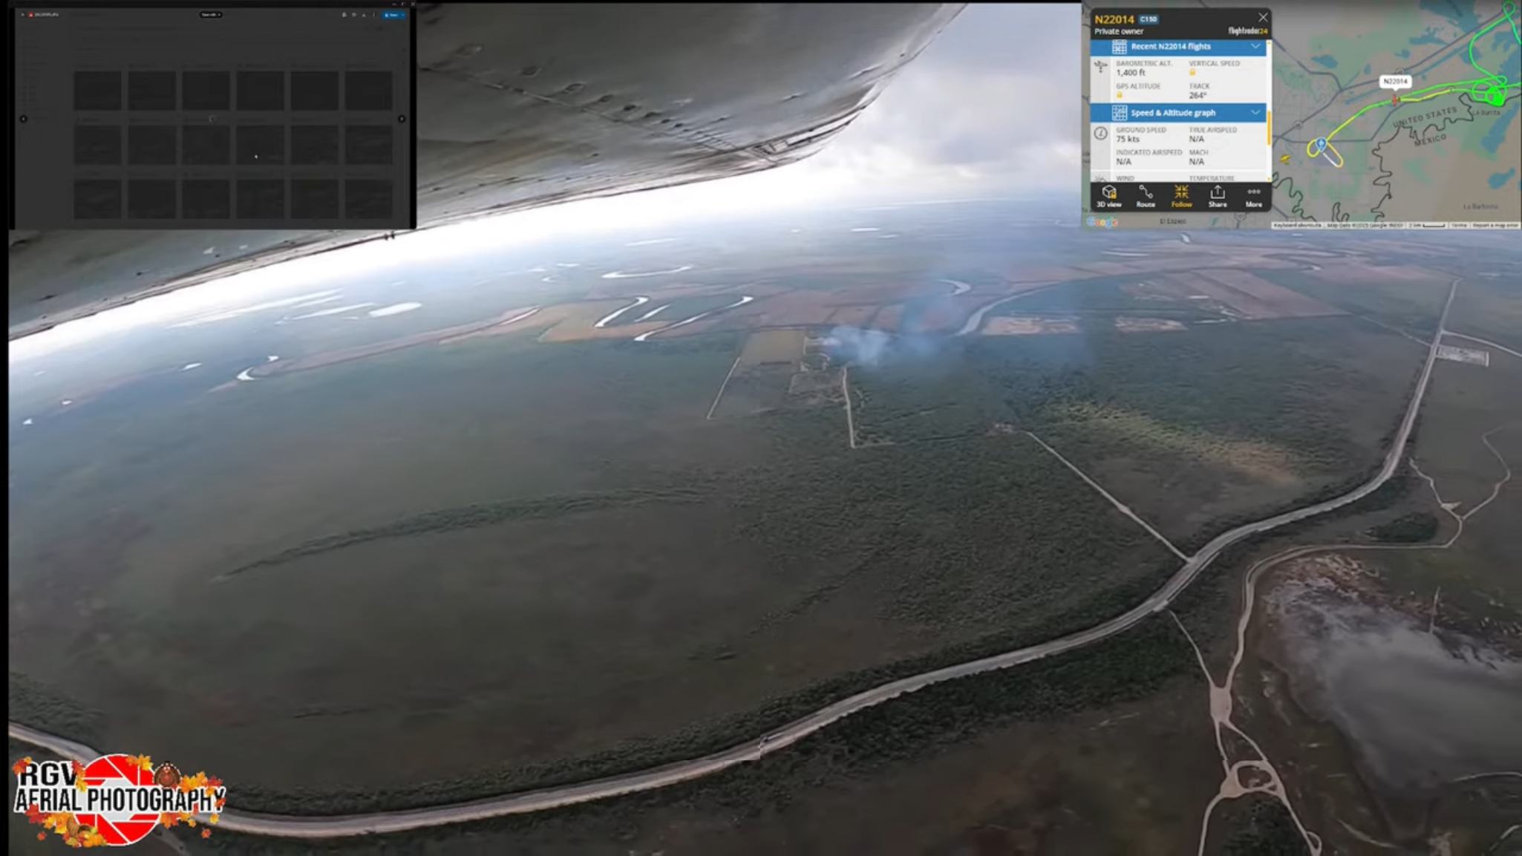Open the Open with dropdown pill
Viewport: 1522px width, 856px height.
211,15
